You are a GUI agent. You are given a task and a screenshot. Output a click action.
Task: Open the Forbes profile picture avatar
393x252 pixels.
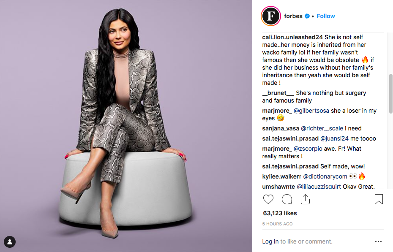pyautogui.click(x=271, y=16)
